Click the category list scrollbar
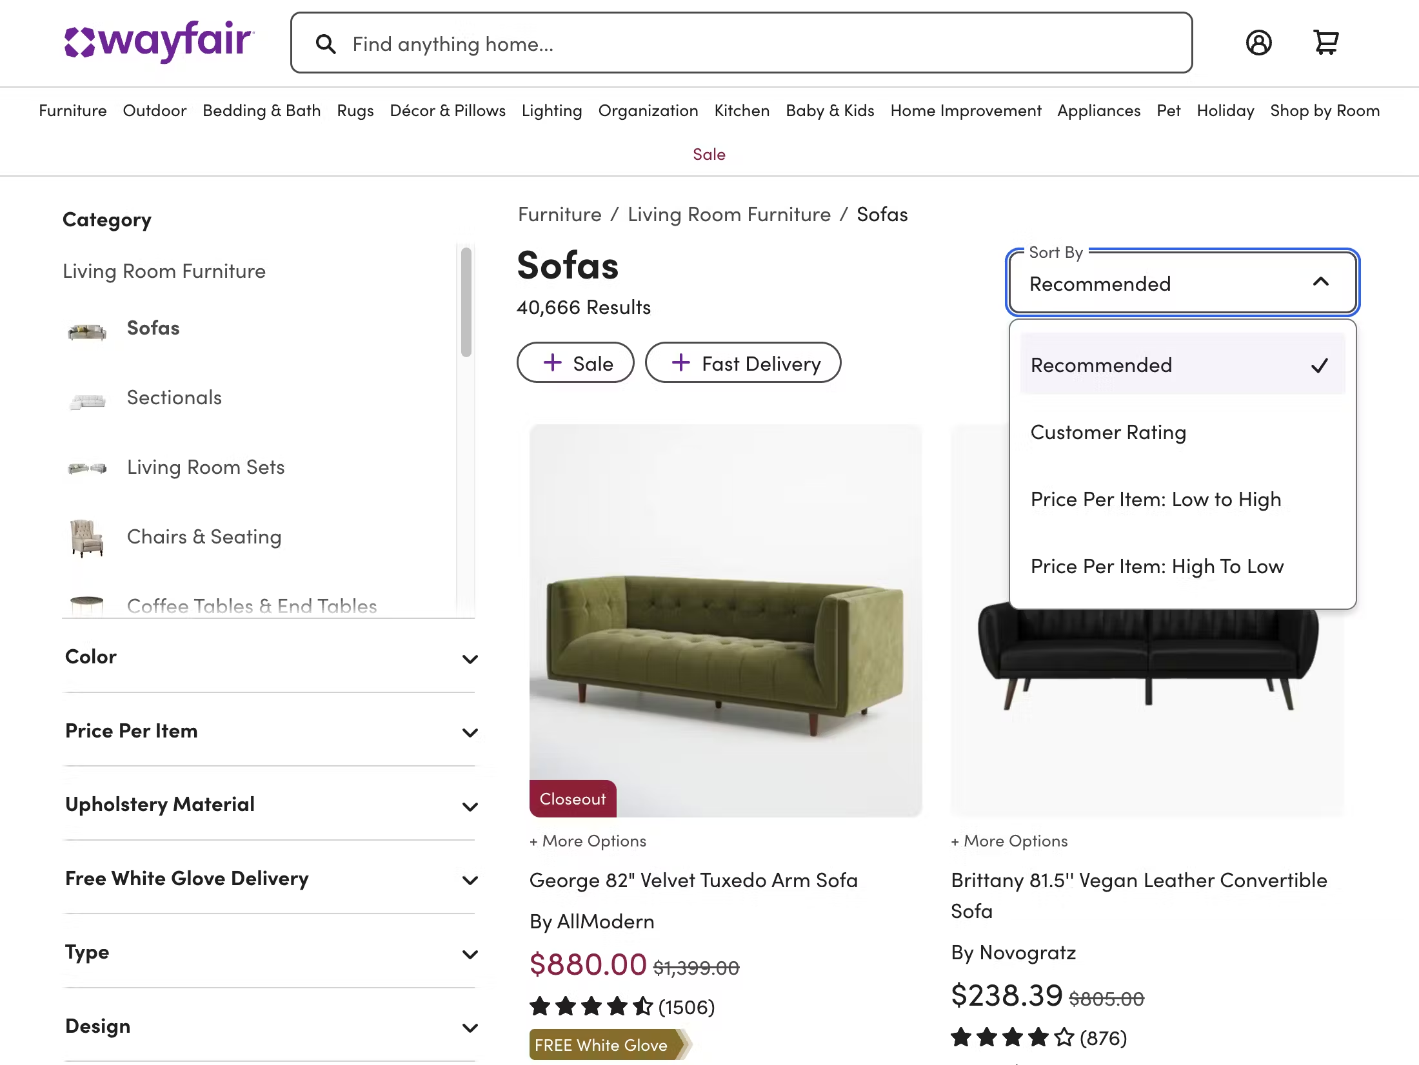Image resolution: width=1419 pixels, height=1065 pixels. 466,303
